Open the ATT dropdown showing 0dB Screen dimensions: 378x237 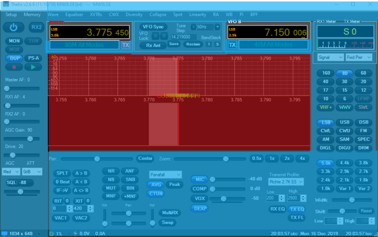[32, 172]
